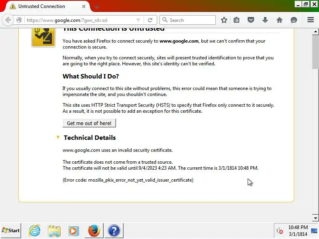Click the tab warning triangle icon

(13, 6)
